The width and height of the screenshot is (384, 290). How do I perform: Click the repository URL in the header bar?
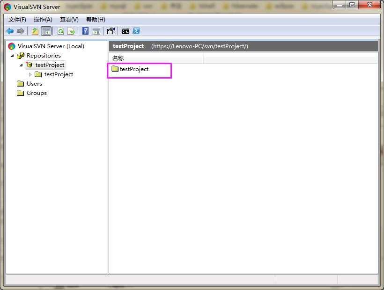[x=199, y=46]
